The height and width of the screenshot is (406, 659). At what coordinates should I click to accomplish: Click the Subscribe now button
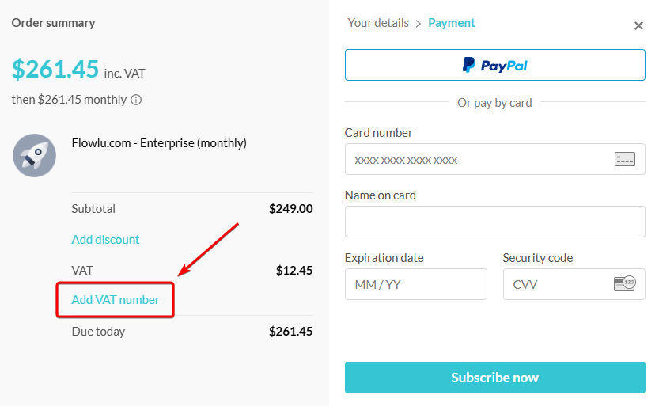[x=494, y=378]
